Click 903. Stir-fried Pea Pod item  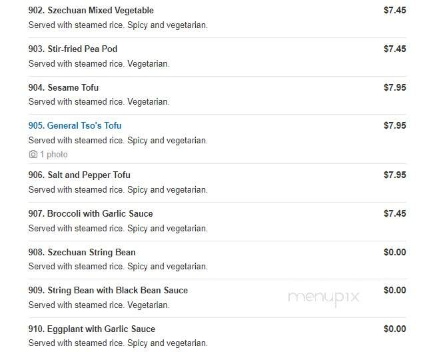[73, 49]
